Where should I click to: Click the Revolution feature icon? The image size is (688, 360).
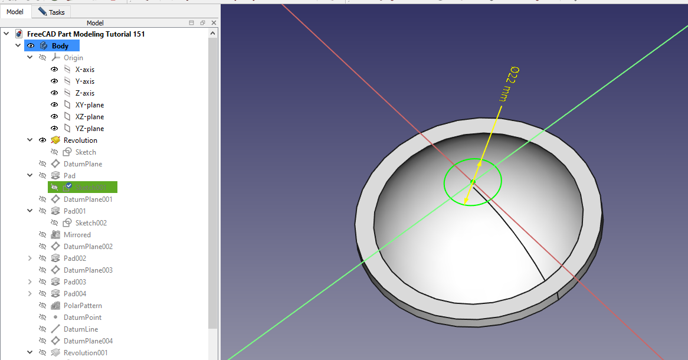(55, 140)
